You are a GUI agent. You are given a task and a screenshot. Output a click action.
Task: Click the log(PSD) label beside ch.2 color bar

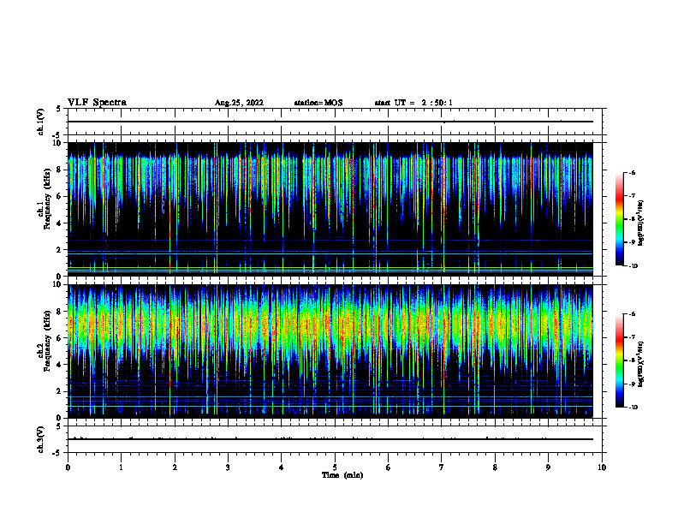[x=641, y=364]
